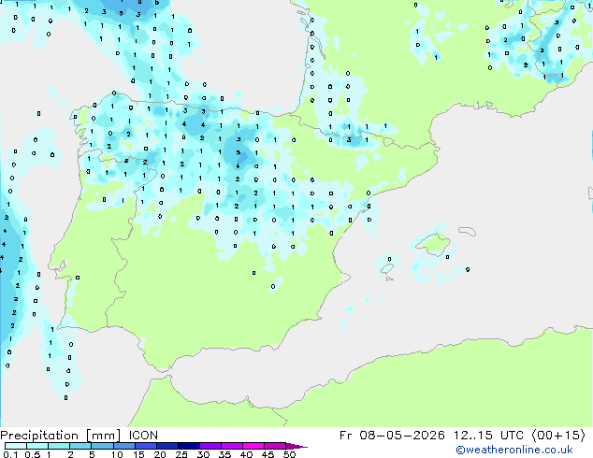
Task: Click the '30' legend scale label
Action: click(203, 454)
